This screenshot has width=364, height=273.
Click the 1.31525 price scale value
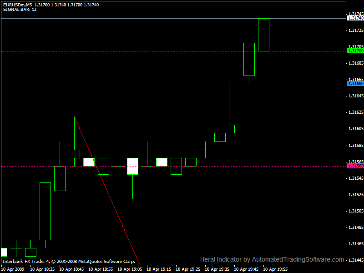tap(356, 195)
